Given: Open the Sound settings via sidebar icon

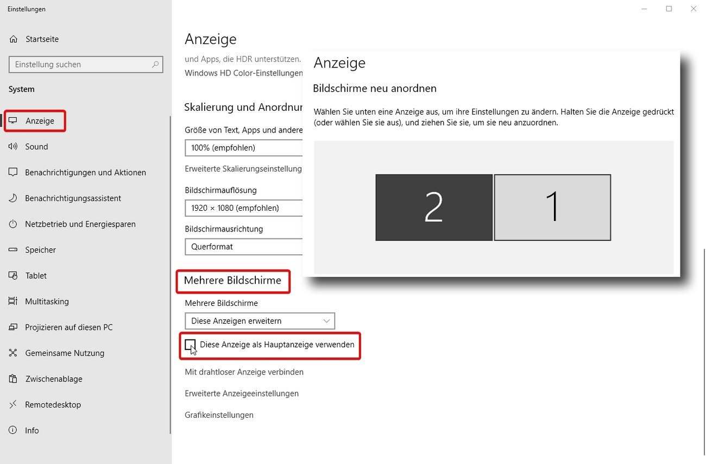Looking at the screenshot, I should pos(13,146).
